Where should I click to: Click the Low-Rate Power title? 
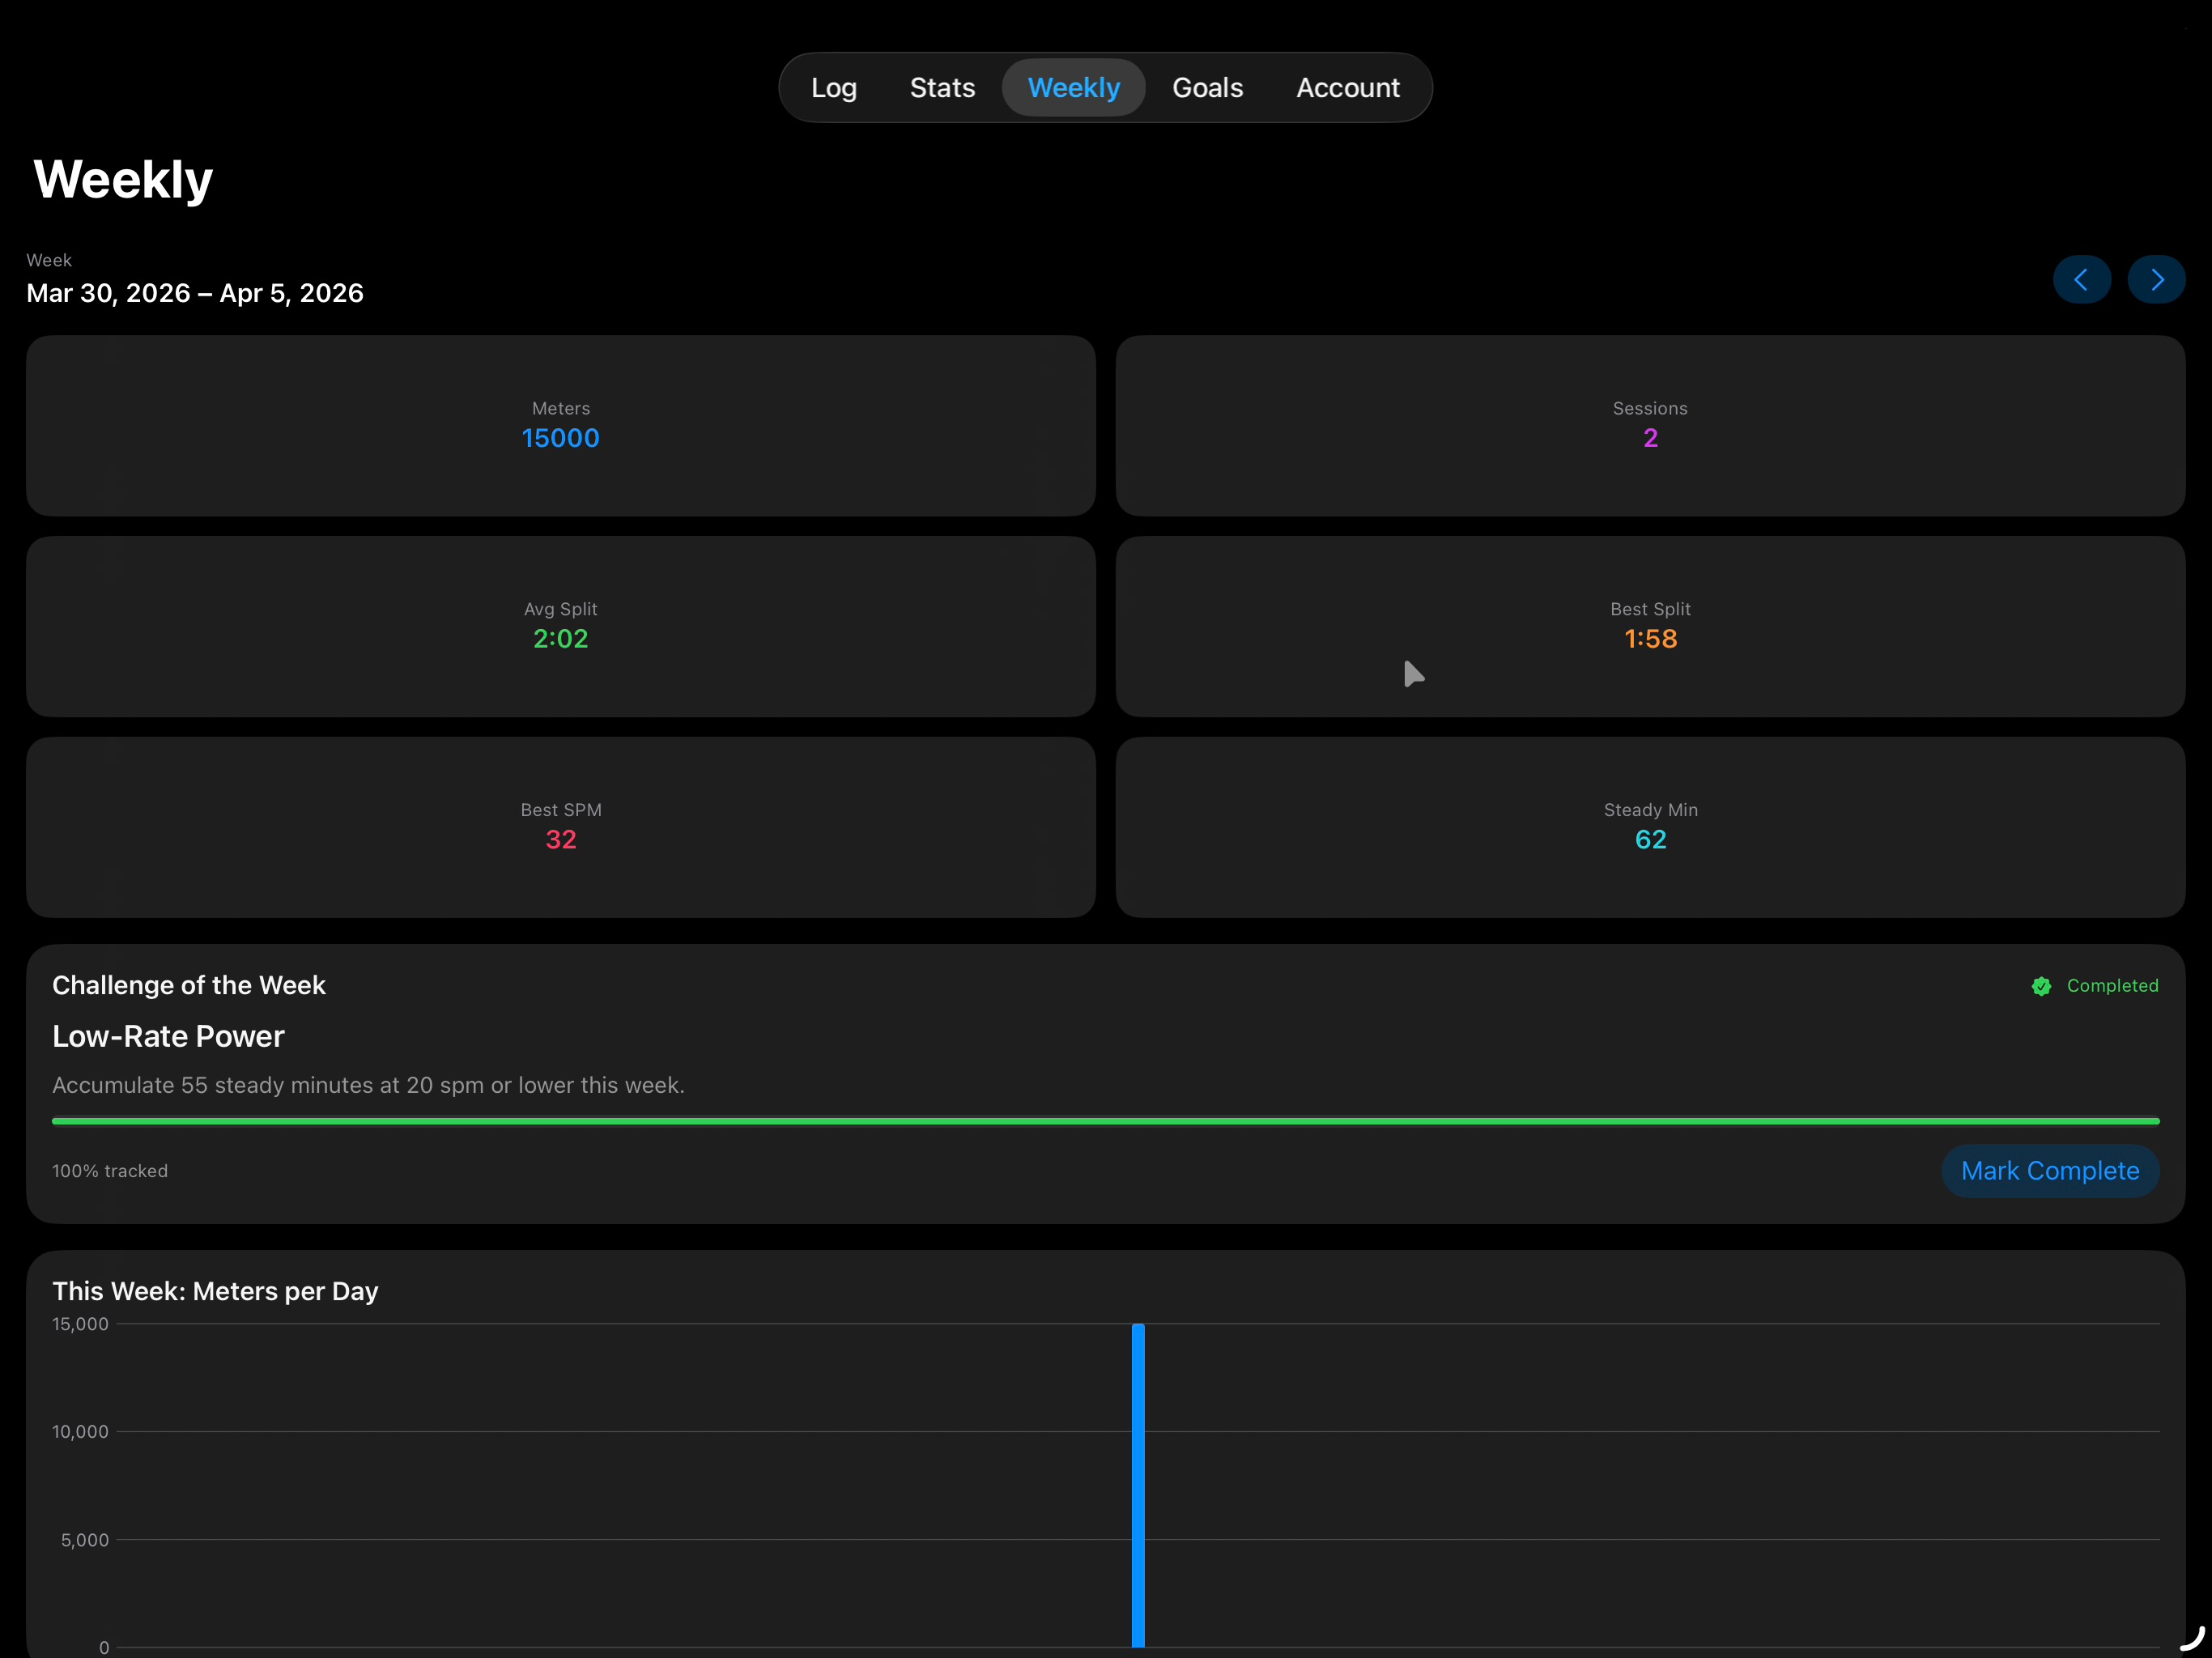click(168, 1037)
